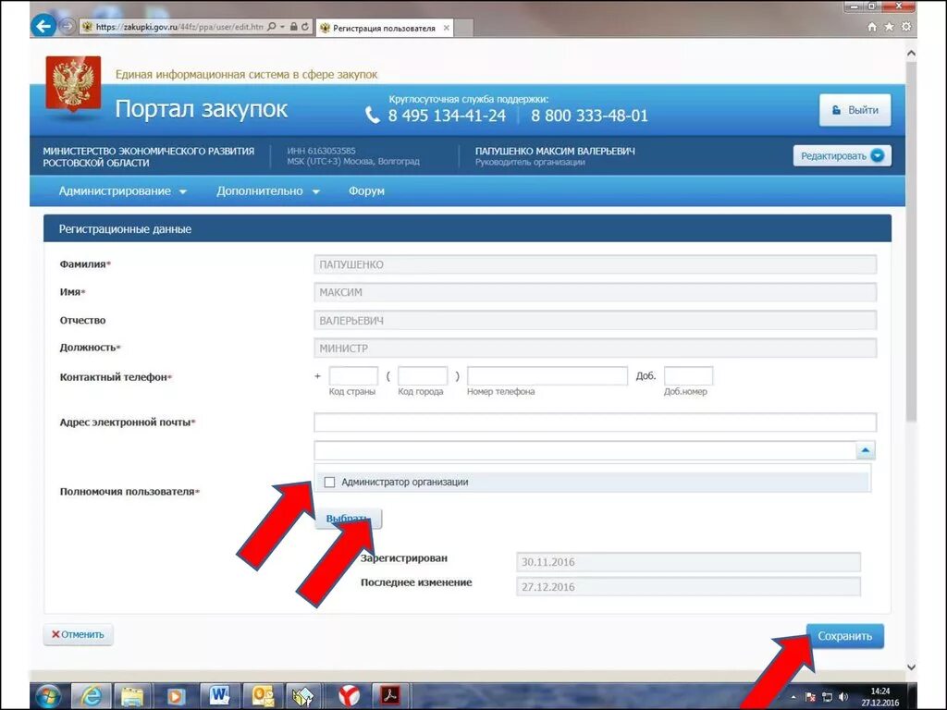Click the Полномочия пользователя combo box field
947x710 pixels.
(584, 450)
